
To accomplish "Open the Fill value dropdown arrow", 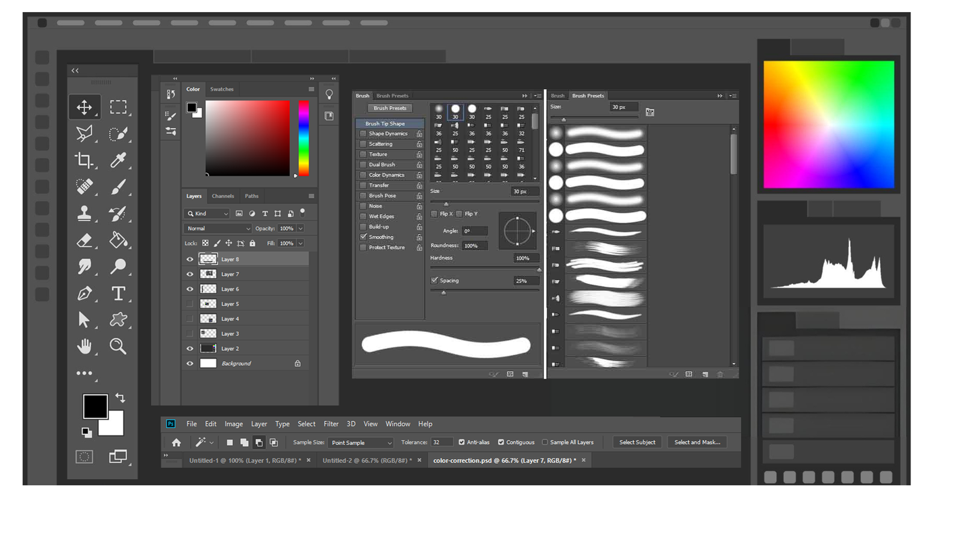I will tap(301, 243).
